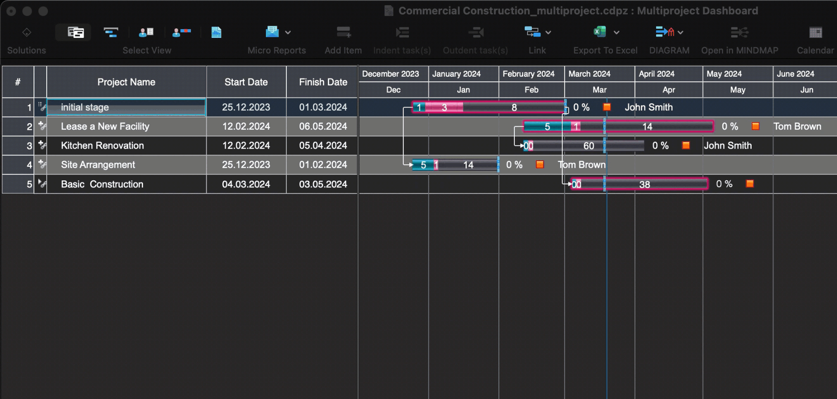
Task: Click the Micro Reports envelope icon
Action: coord(271,32)
